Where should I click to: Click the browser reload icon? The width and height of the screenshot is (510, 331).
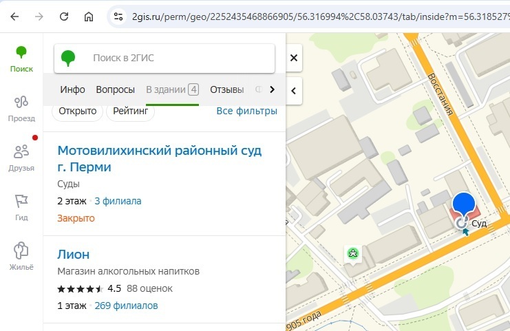coord(64,17)
